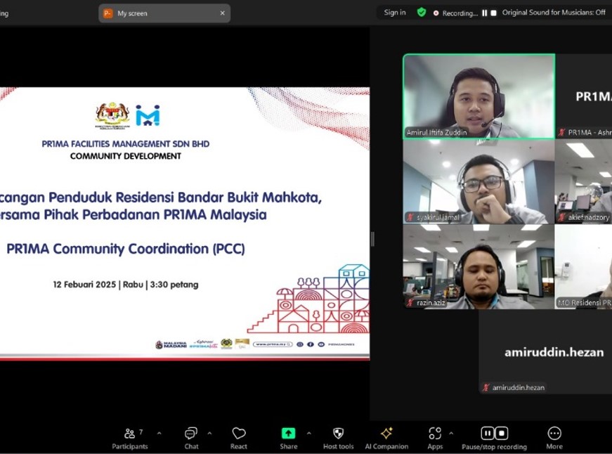Select the PR1MA - Ashr participant tile

pos(583,96)
